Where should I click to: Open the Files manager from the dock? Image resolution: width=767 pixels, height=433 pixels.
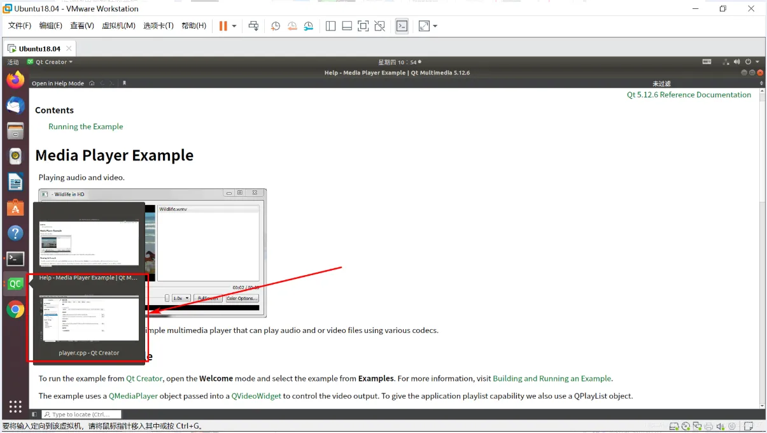15,131
